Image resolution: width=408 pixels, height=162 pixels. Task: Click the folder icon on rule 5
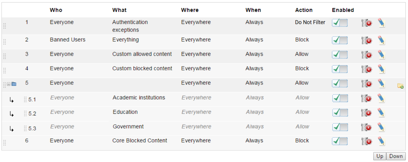(x=14, y=84)
